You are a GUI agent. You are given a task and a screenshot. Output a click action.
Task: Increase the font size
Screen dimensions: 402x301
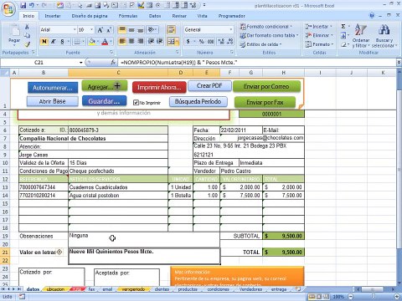(100, 29)
